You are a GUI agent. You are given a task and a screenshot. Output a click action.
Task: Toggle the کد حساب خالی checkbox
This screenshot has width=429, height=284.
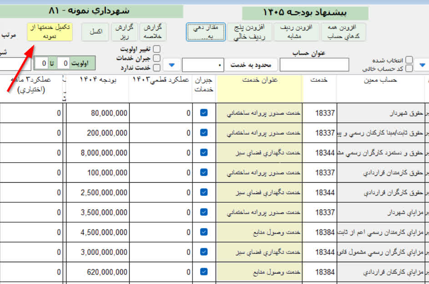409,69
